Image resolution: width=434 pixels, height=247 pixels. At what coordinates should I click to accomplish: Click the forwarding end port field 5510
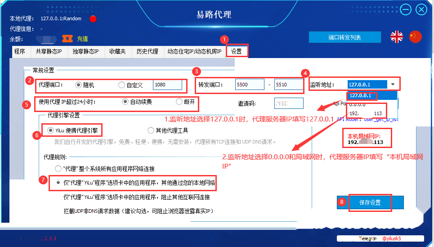tap(289, 85)
